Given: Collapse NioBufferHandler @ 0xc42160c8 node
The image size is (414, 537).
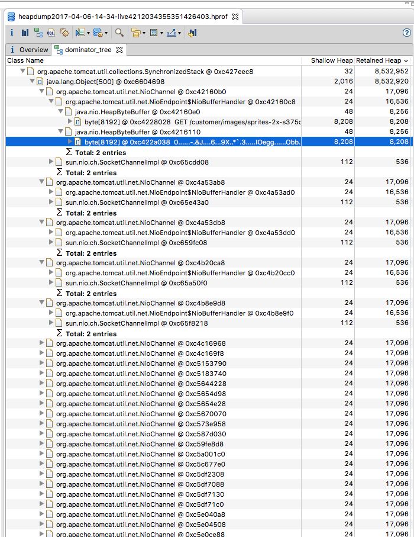Looking at the screenshot, I should click(x=51, y=101).
